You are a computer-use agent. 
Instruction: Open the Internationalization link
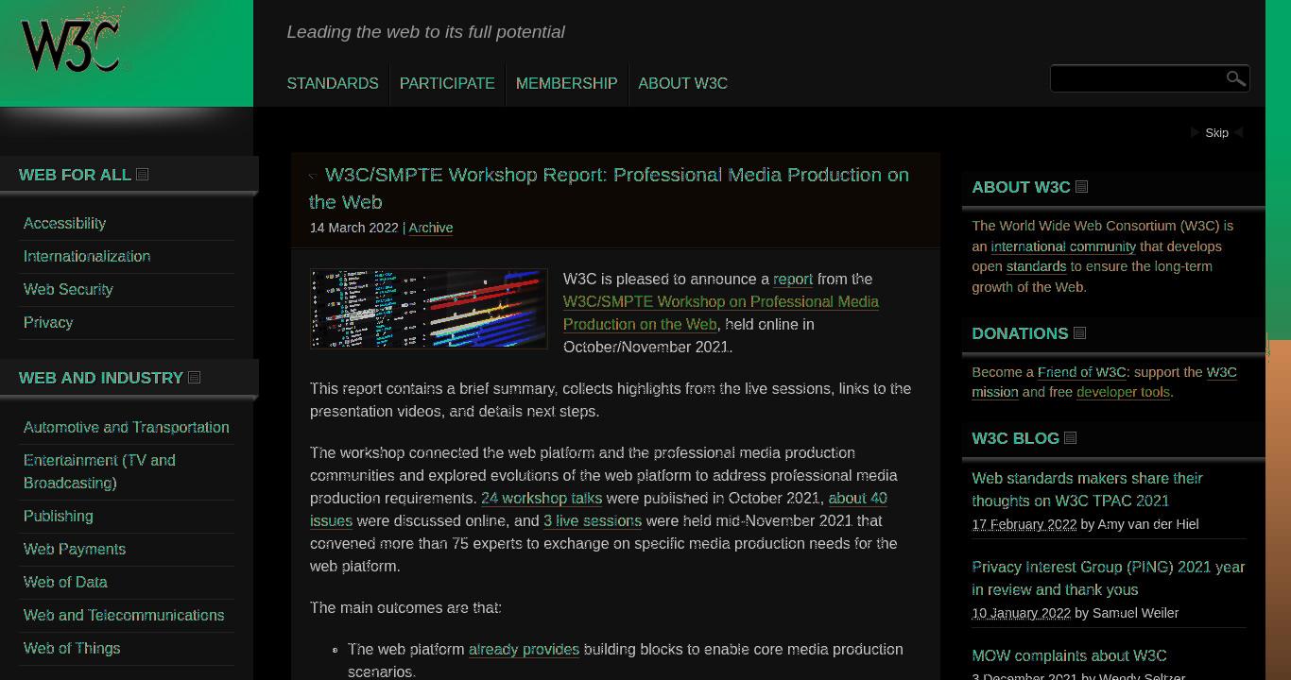[x=87, y=257]
